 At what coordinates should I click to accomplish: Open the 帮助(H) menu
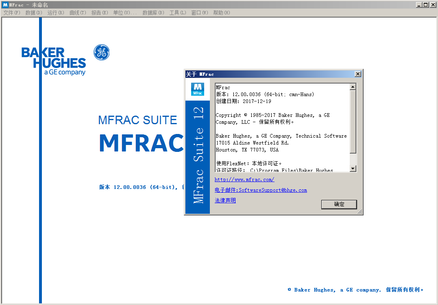click(x=222, y=13)
